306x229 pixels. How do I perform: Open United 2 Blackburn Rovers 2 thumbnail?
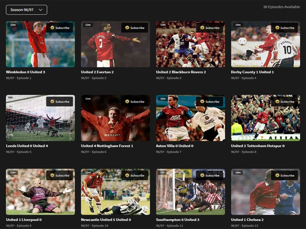[x=190, y=44]
